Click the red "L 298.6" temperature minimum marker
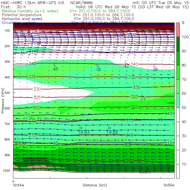Screen dimensions: 190x190 (145, 170)
